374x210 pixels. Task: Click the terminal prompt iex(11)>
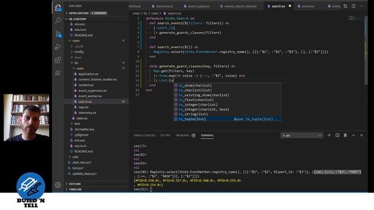[140, 189]
